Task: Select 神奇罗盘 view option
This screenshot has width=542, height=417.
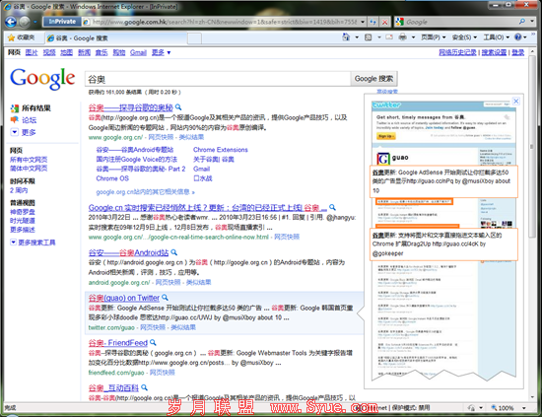Action: pyautogui.click(x=23, y=212)
